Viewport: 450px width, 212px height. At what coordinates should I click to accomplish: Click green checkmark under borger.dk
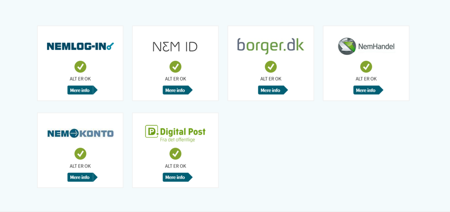(270, 67)
